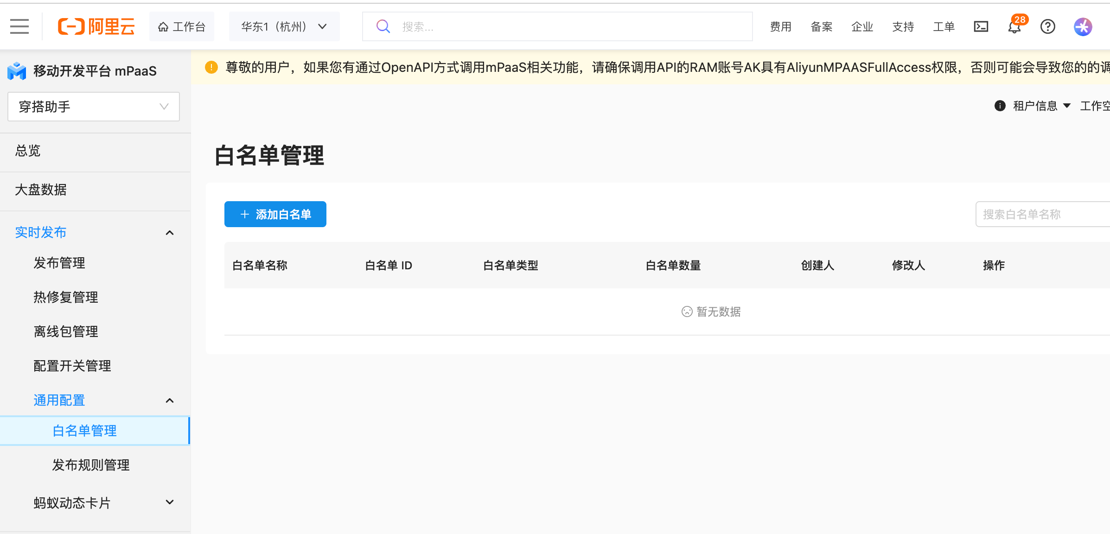Select 白名单管理 in sidebar
1110x534 pixels.
[95, 431]
